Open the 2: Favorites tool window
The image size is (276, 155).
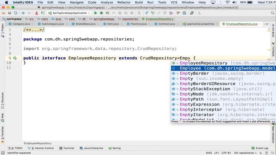pyautogui.click(x=3, y=135)
